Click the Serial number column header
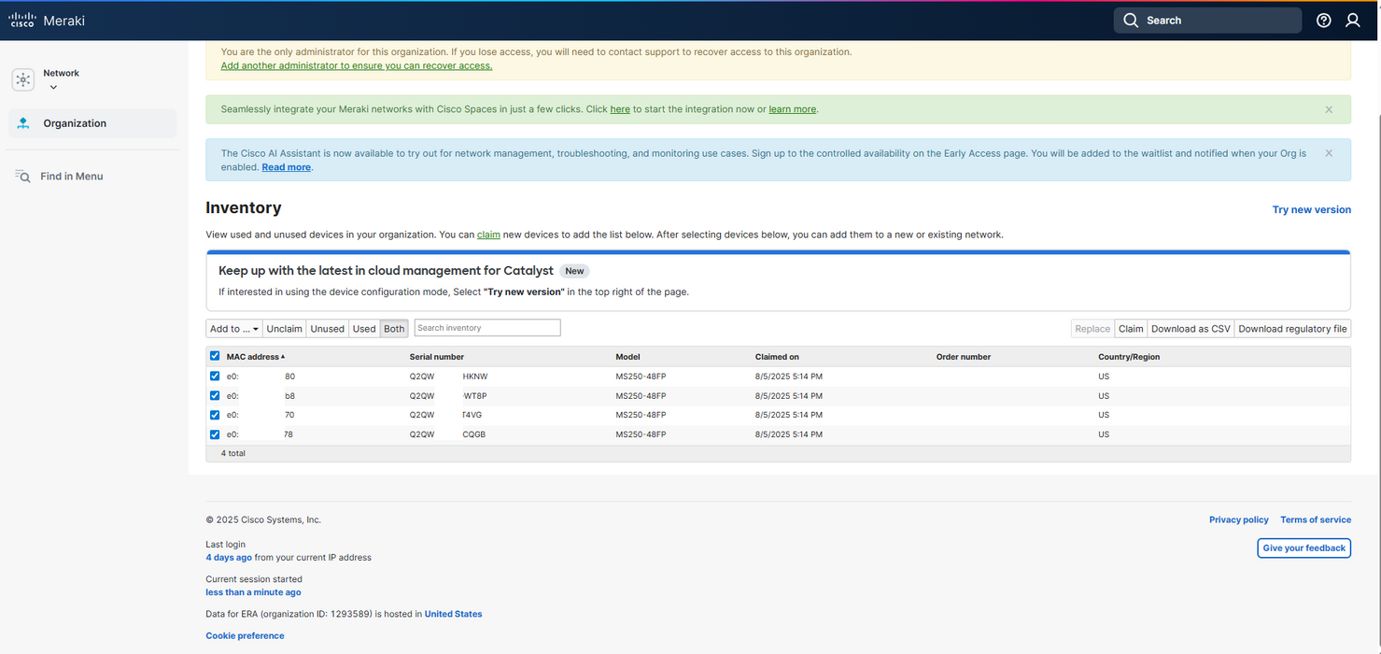 pyautogui.click(x=436, y=357)
